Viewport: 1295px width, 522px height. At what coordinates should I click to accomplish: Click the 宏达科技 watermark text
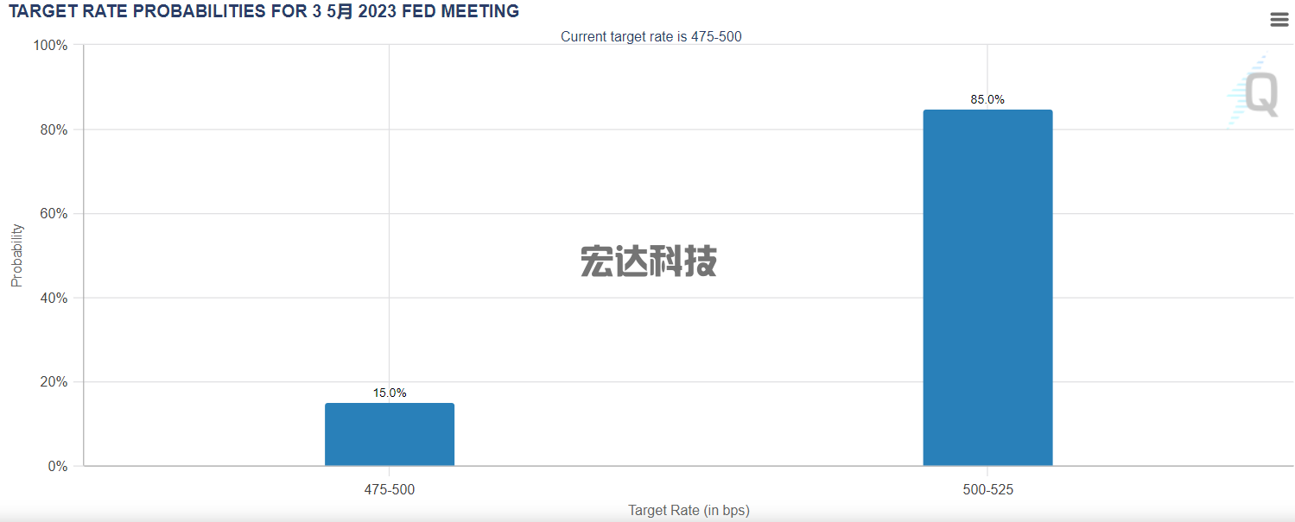(x=648, y=261)
